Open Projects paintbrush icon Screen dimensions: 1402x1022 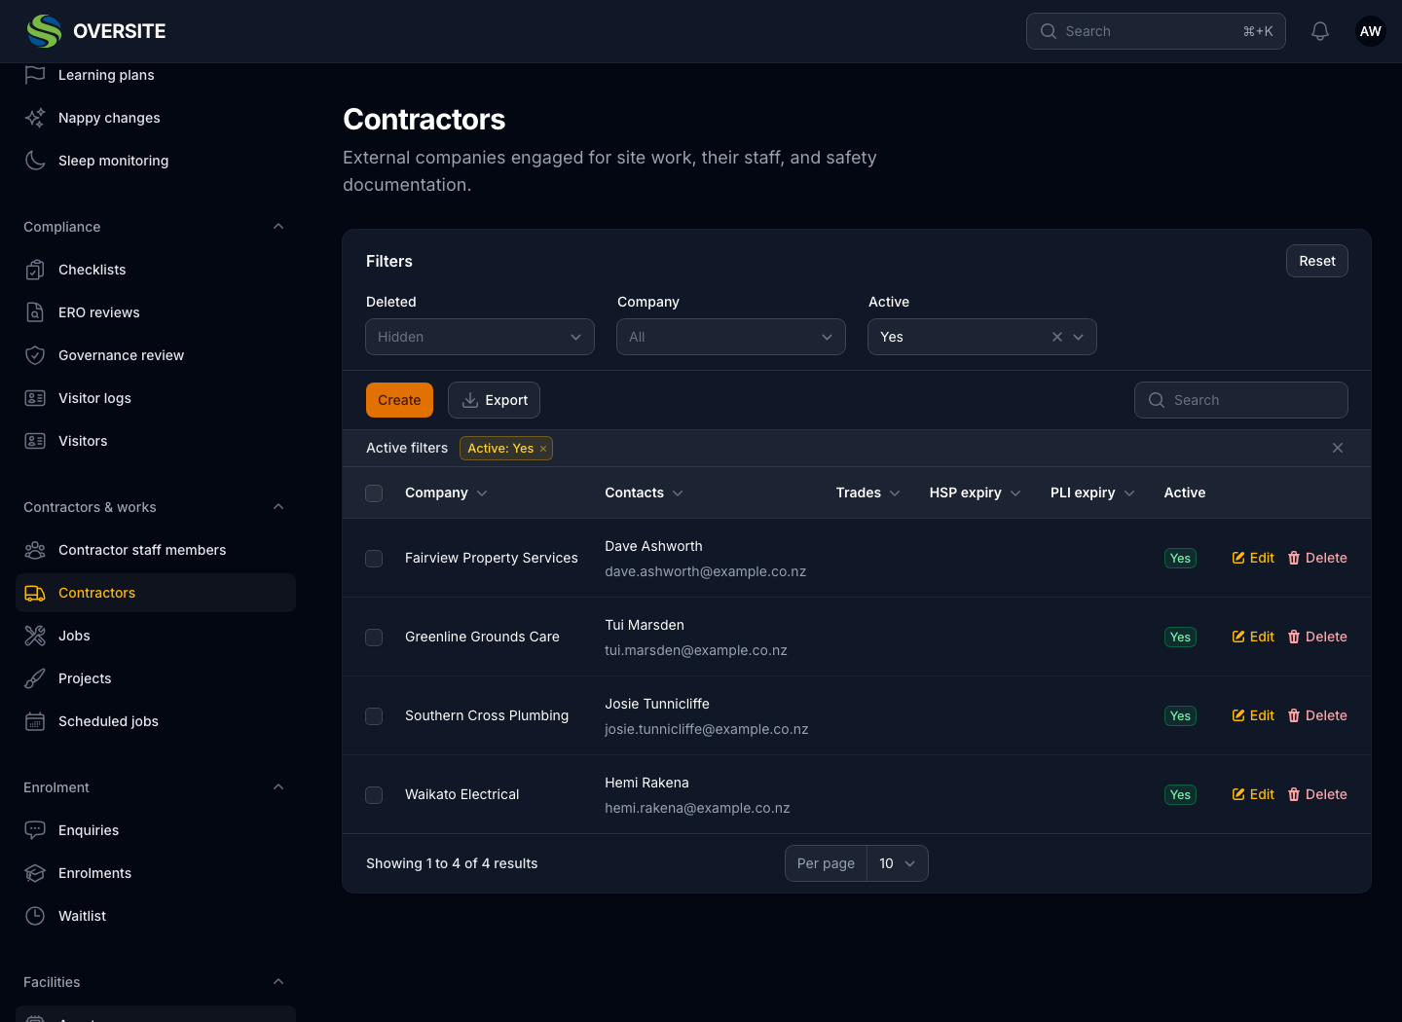pyautogui.click(x=35, y=678)
